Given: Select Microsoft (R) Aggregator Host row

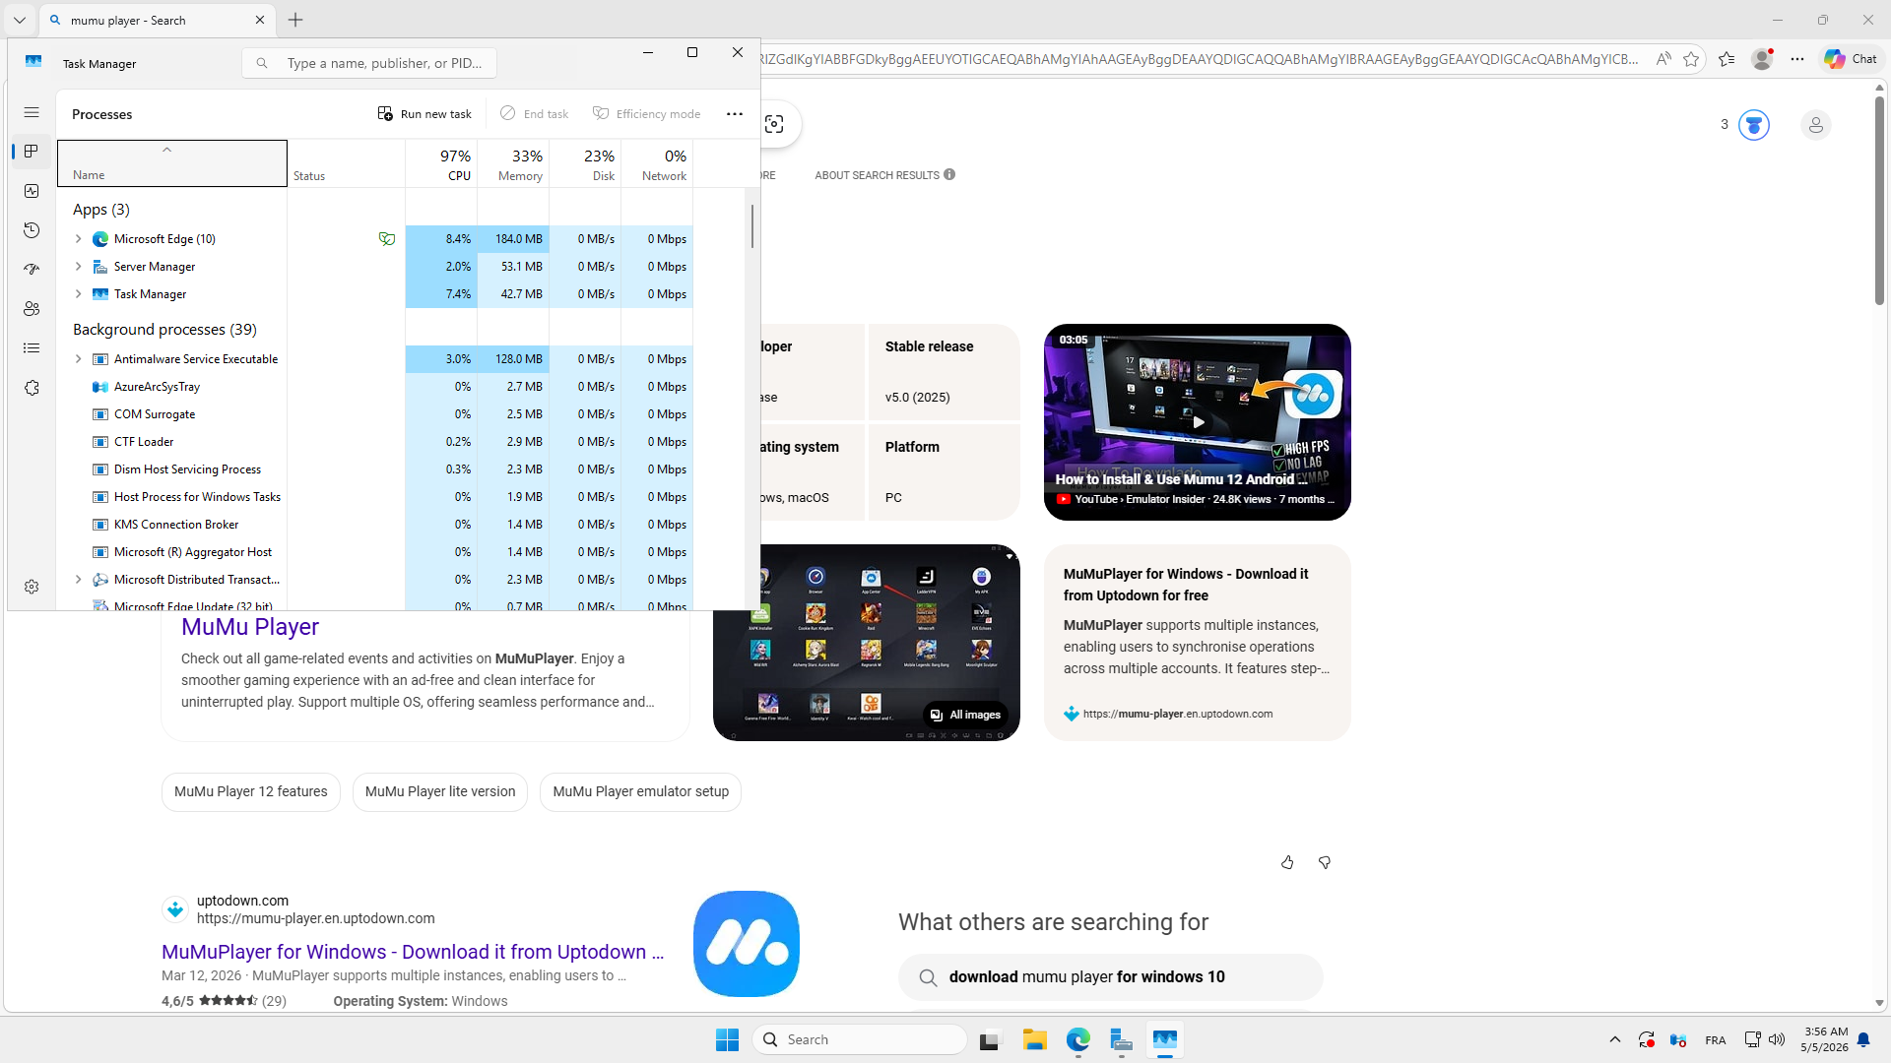Looking at the screenshot, I should (375, 552).
